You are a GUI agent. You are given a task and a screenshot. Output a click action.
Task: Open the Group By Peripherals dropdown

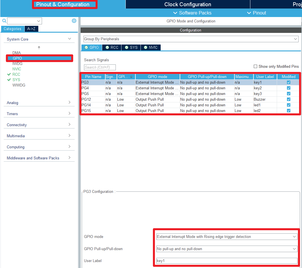pyautogui.click(x=191, y=39)
